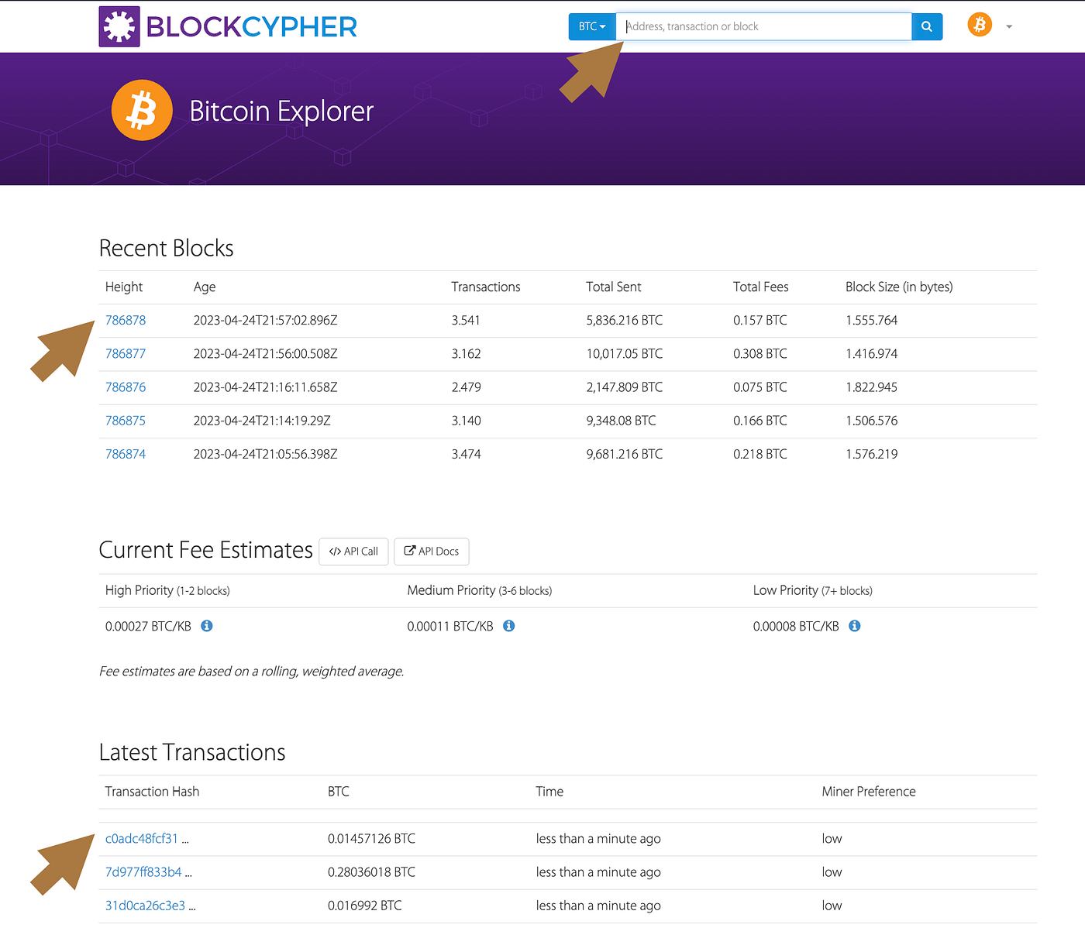Viewport: 1085px width, 928px height.
Task: Click the 0.28036018 BTC amount
Action: point(371,872)
